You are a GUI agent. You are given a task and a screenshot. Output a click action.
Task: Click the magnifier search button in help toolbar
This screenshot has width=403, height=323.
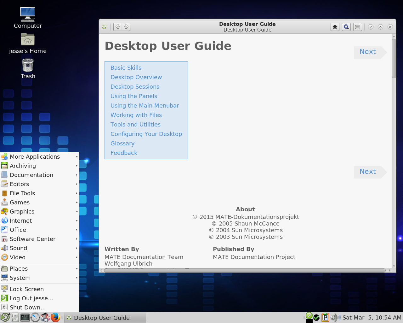click(346, 27)
